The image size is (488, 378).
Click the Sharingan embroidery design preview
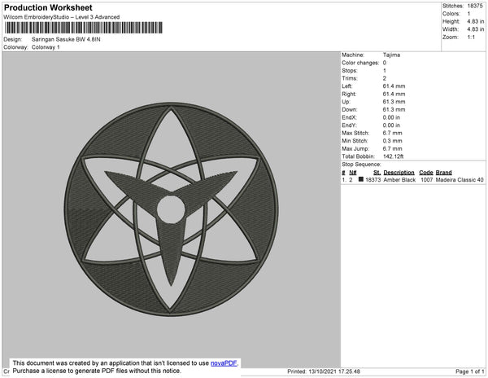coord(171,209)
